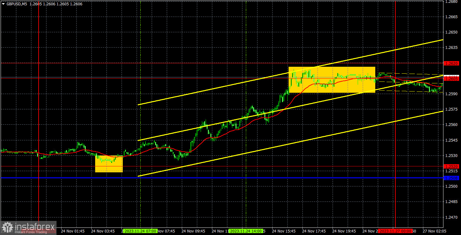Image resolution: width=461 pixels, height=235 pixels.
Task: Click the 1.2485 price axis value
Action: point(452,202)
